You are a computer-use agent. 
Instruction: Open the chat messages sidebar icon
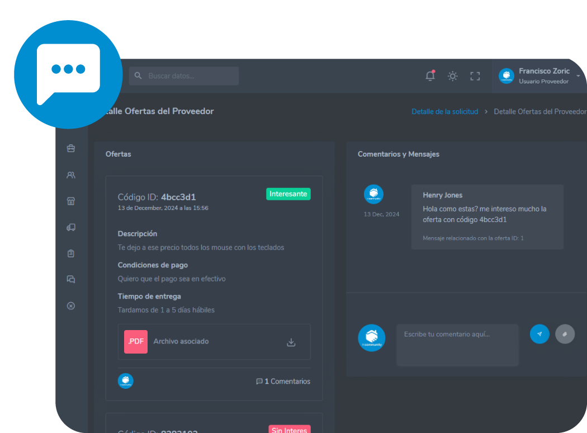71,280
